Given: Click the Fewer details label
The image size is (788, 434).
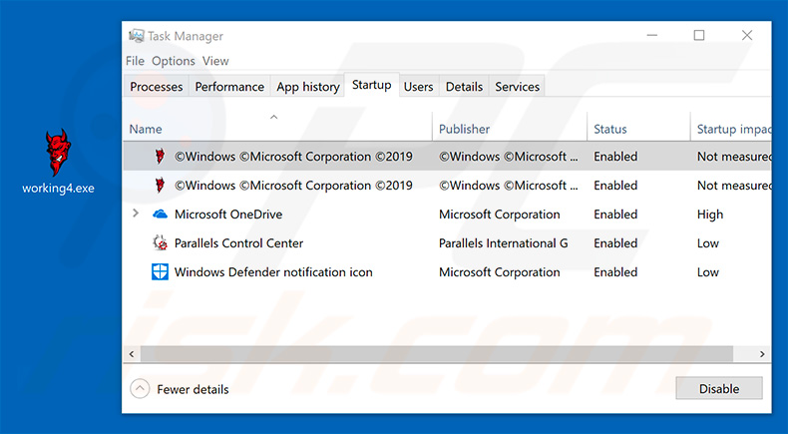Looking at the screenshot, I should pos(193,389).
